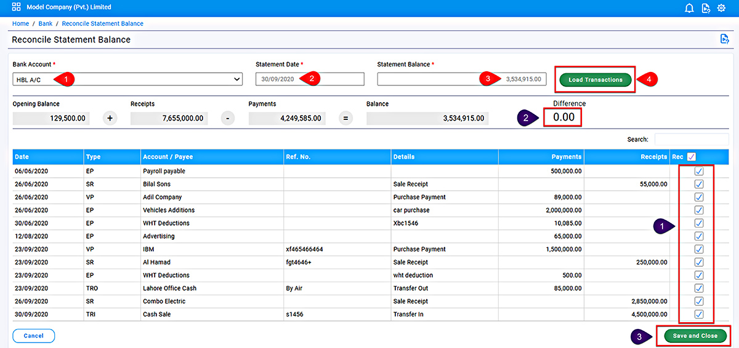This screenshot has width=739, height=348.
Task: Click Save and Close button
Action: coord(695,336)
